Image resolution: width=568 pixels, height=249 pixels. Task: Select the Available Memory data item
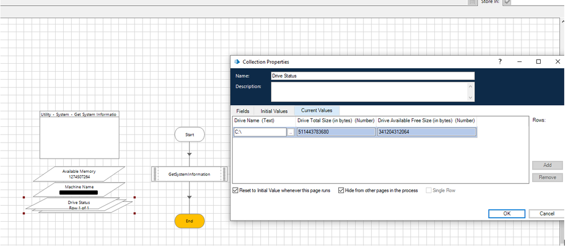click(x=79, y=174)
